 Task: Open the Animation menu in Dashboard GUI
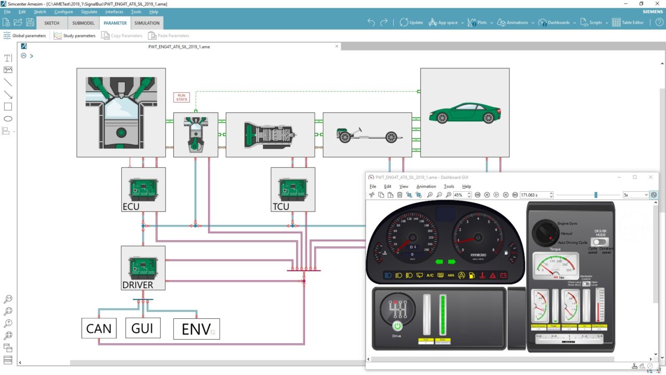click(x=426, y=186)
